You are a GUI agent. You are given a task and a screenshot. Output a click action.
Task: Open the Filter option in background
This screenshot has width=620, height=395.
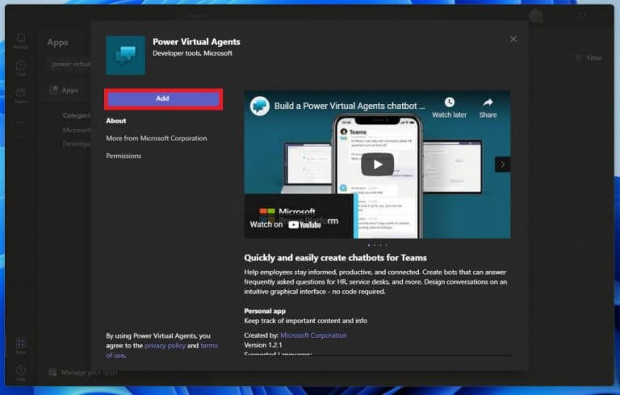click(x=589, y=58)
